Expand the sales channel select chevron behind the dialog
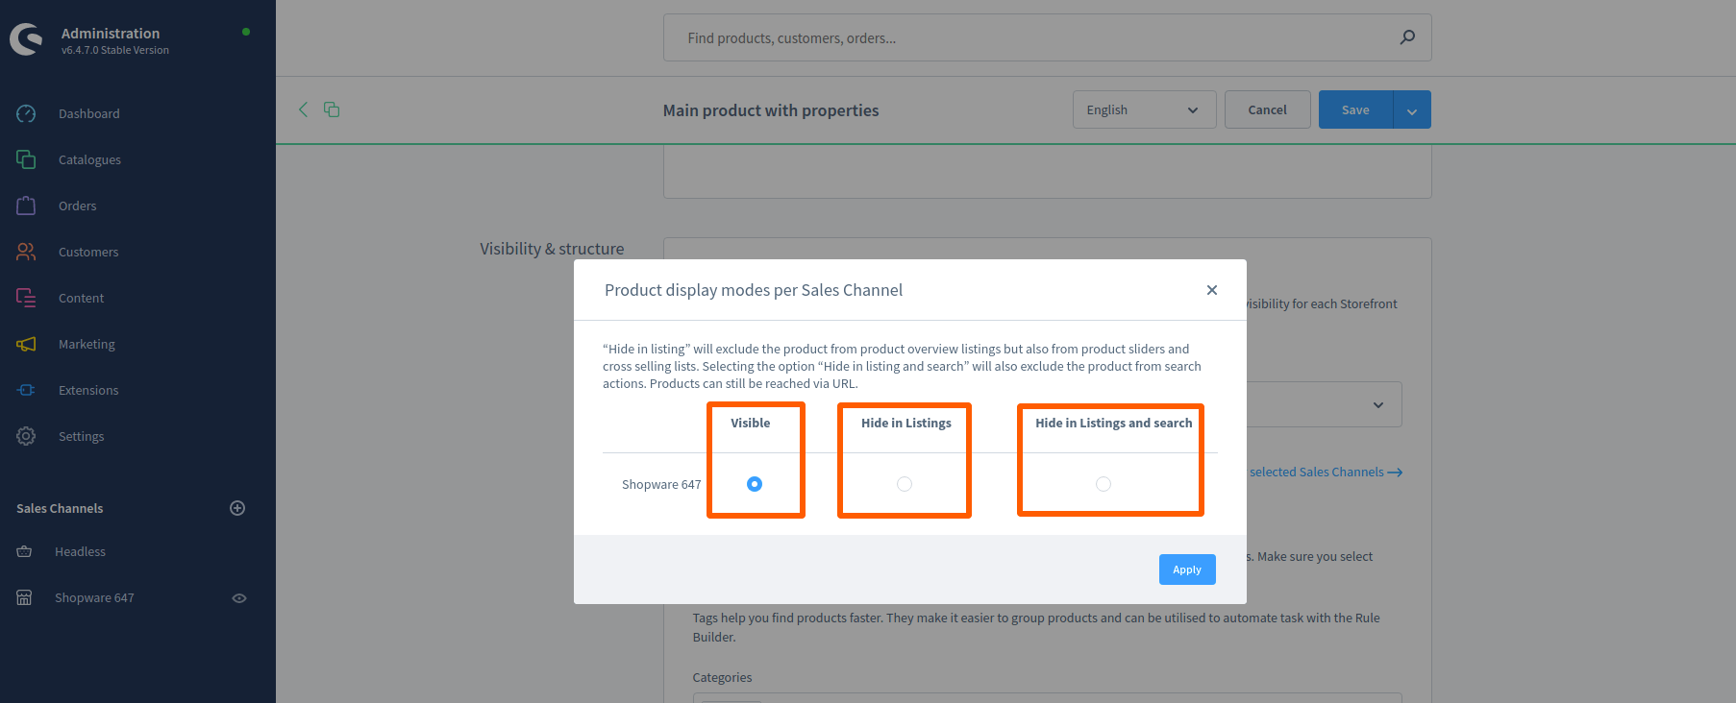This screenshot has height=703, width=1736. [x=1378, y=405]
